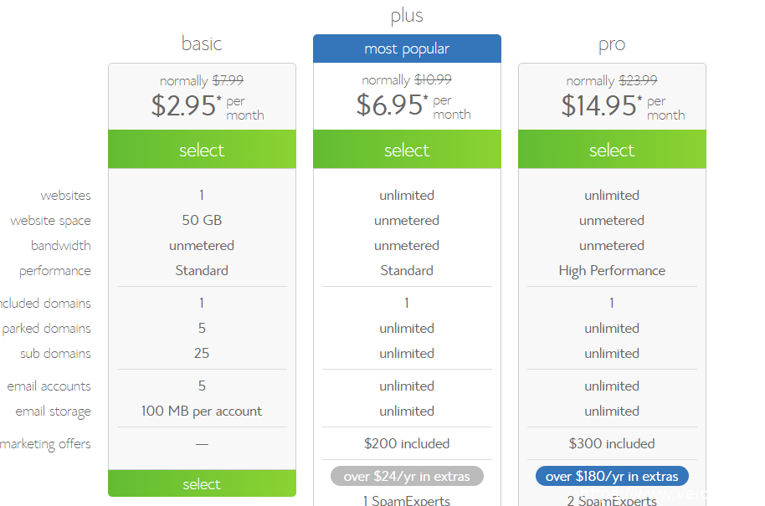Click the blue over $180/yr in extras badge
Viewport: 765px width, 506px height.
pyautogui.click(x=612, y=477)
